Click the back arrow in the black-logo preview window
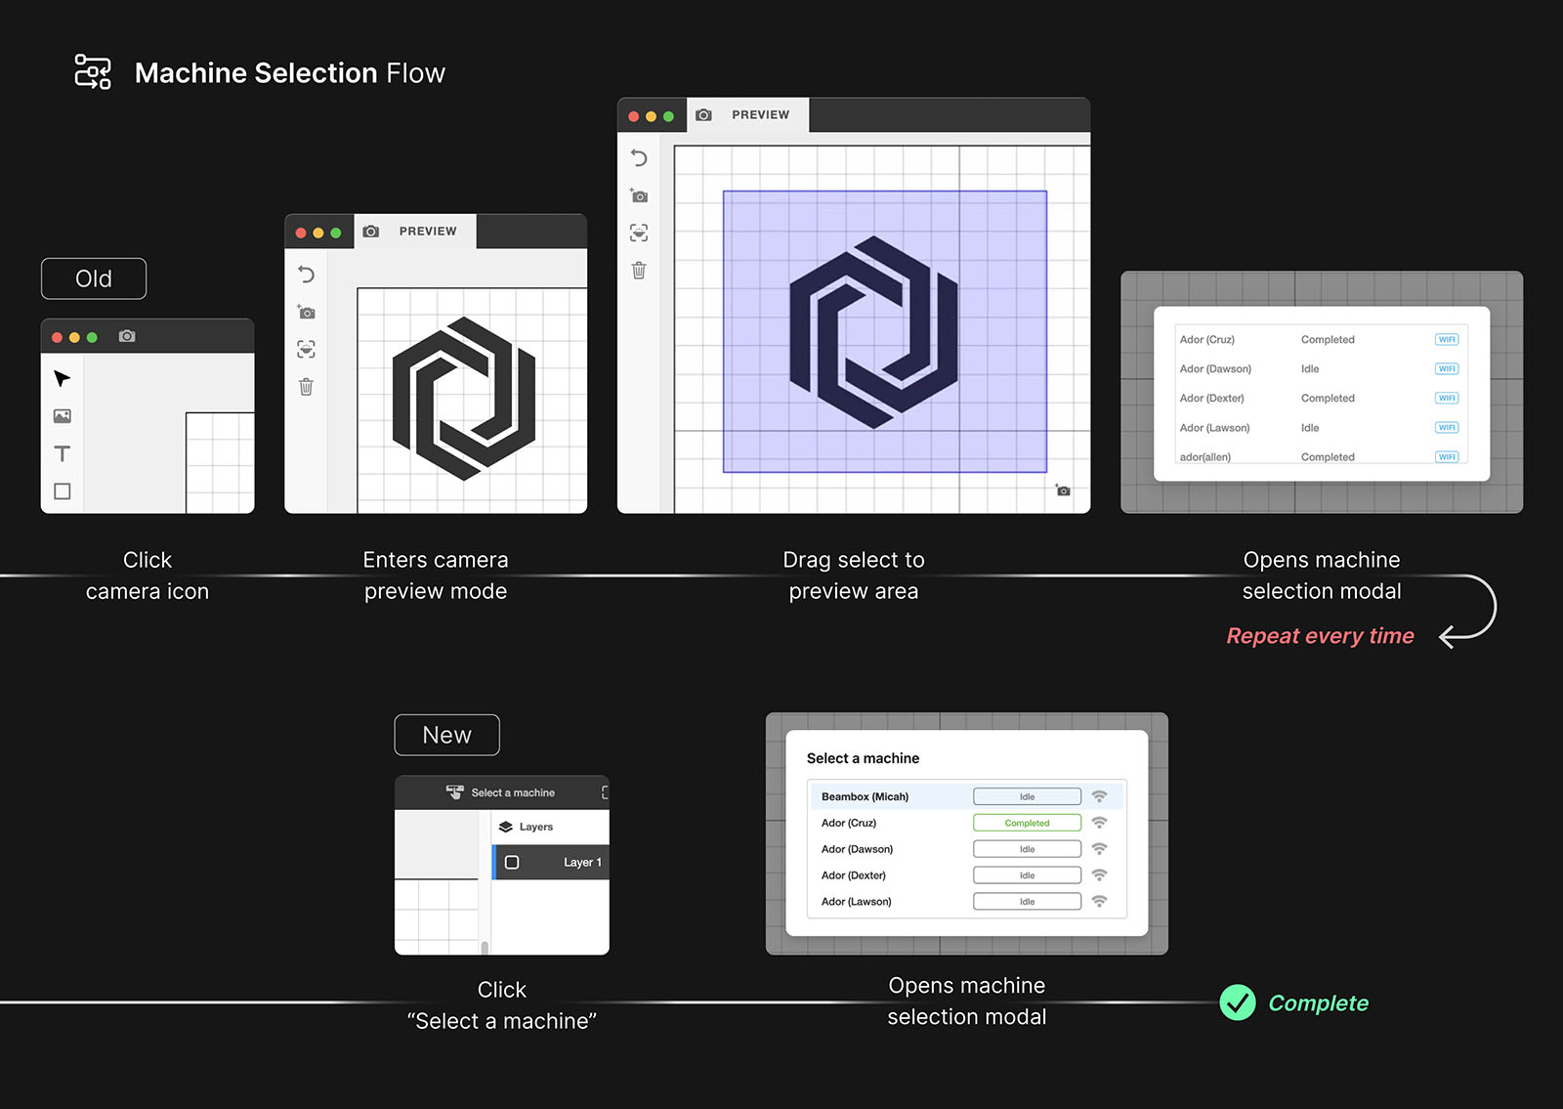This screenshot has width=1563, height=1109. pyautogui.click(x=307, y=275)
